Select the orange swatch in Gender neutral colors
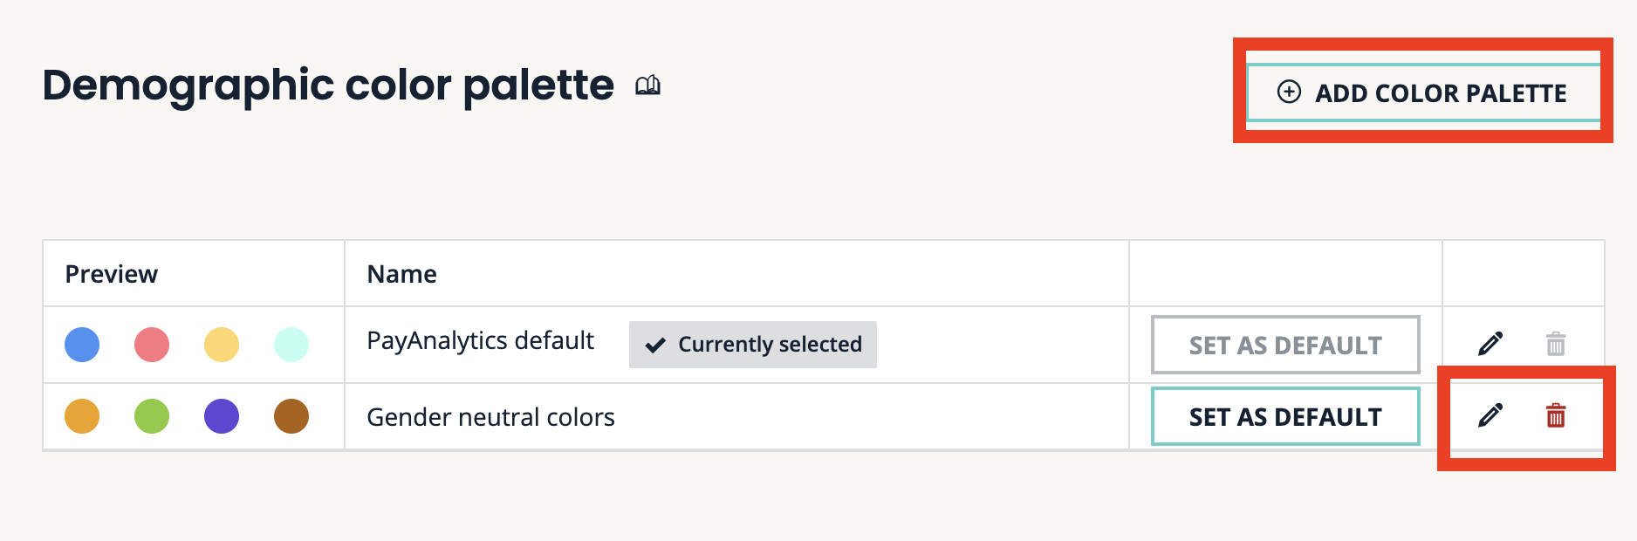The image size is (1637, 541). [x=82, y=416]
